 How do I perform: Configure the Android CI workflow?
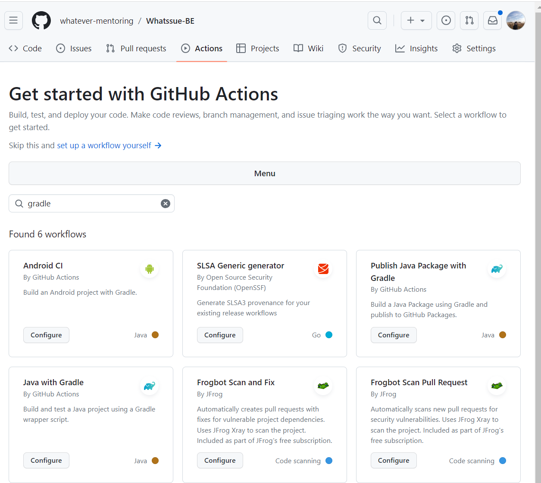click(x=46, y=335)
